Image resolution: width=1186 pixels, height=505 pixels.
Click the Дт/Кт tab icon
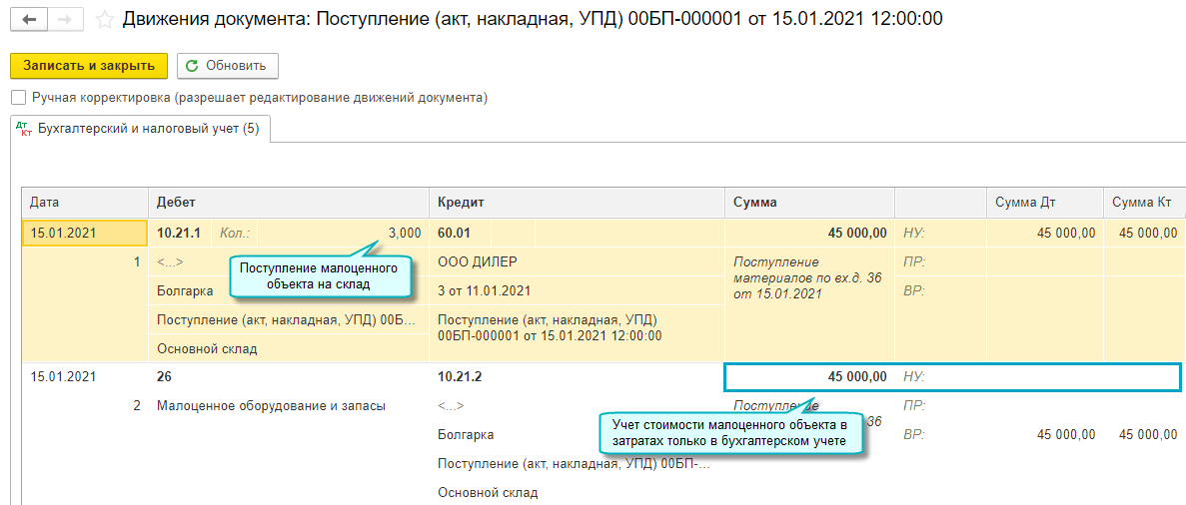[24, 129]
